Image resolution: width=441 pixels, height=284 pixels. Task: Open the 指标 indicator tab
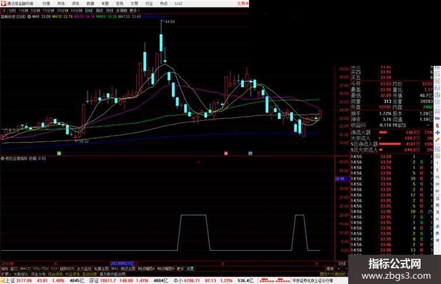[x=5, y=269]
